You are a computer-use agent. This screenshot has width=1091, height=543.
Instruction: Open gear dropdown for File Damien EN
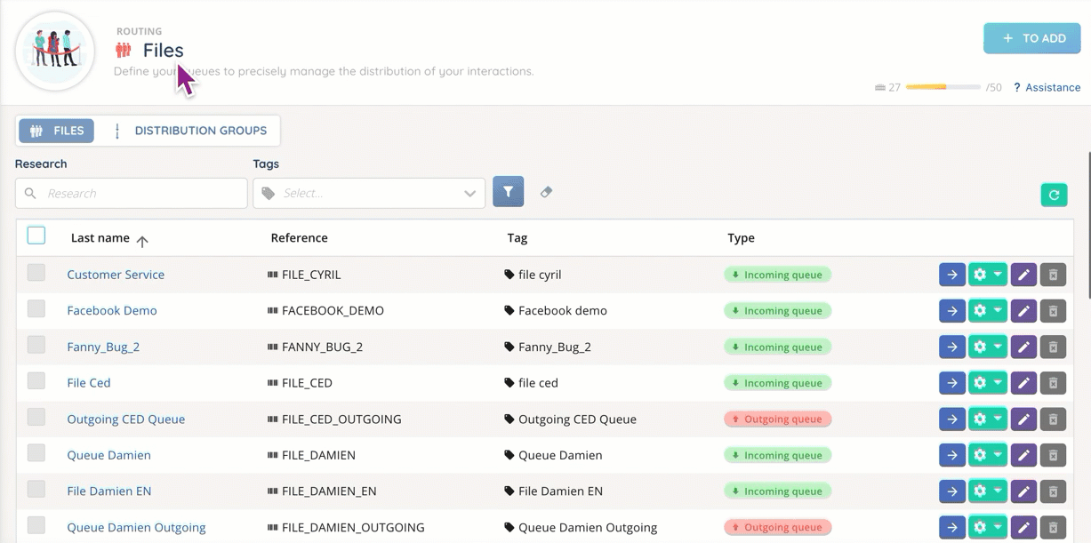click(987, 491)
